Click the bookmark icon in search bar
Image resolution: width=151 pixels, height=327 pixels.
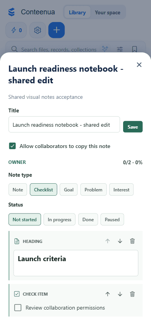(x=135, y=49)
